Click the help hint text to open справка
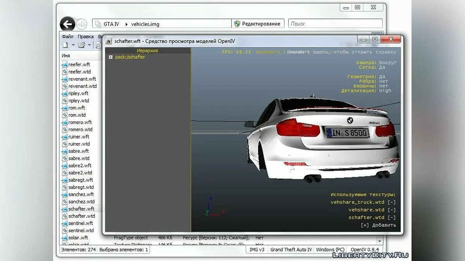Screen dimensions: 465x261 click(342, 52)
